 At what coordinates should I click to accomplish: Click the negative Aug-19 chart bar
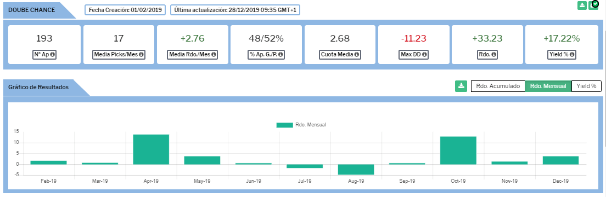click(x=356, y=170)
